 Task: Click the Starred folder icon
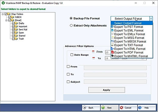(x=16, y=36)
